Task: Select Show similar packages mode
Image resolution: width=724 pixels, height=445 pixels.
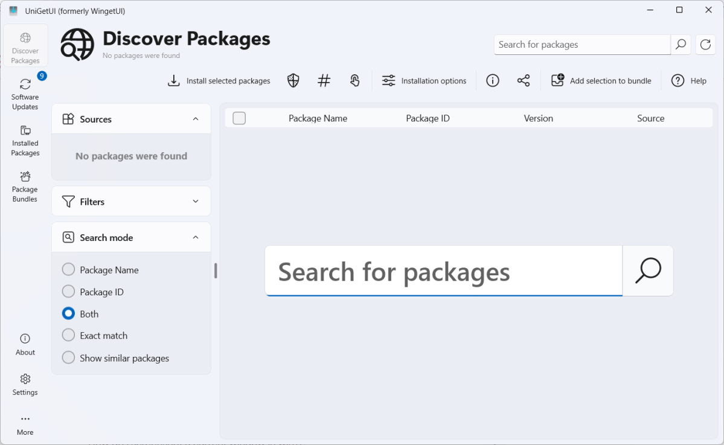Action: [115, 358]
